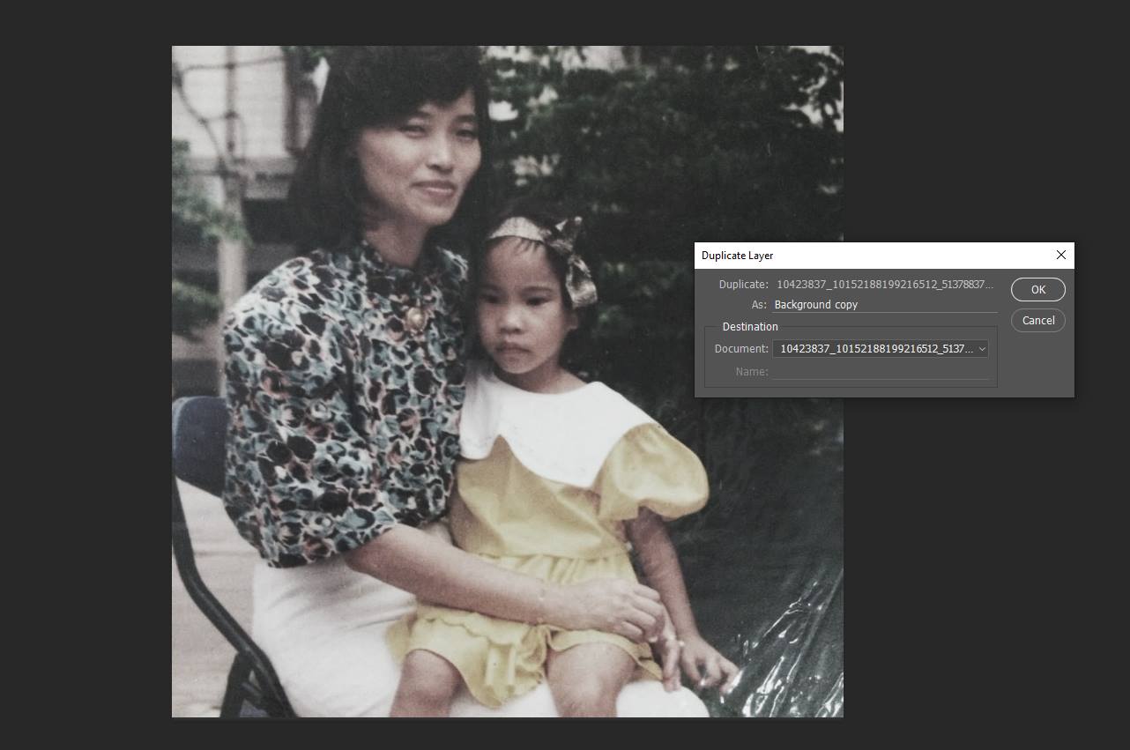Click the 'Background copy' name field

coord(884,305)
